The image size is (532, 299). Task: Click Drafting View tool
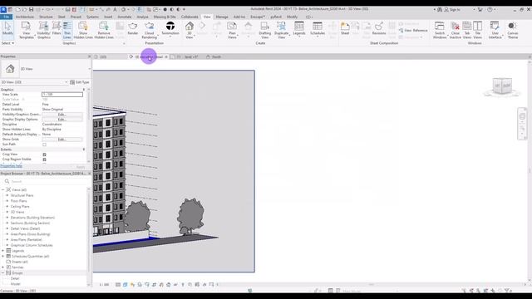pos(264,30)
